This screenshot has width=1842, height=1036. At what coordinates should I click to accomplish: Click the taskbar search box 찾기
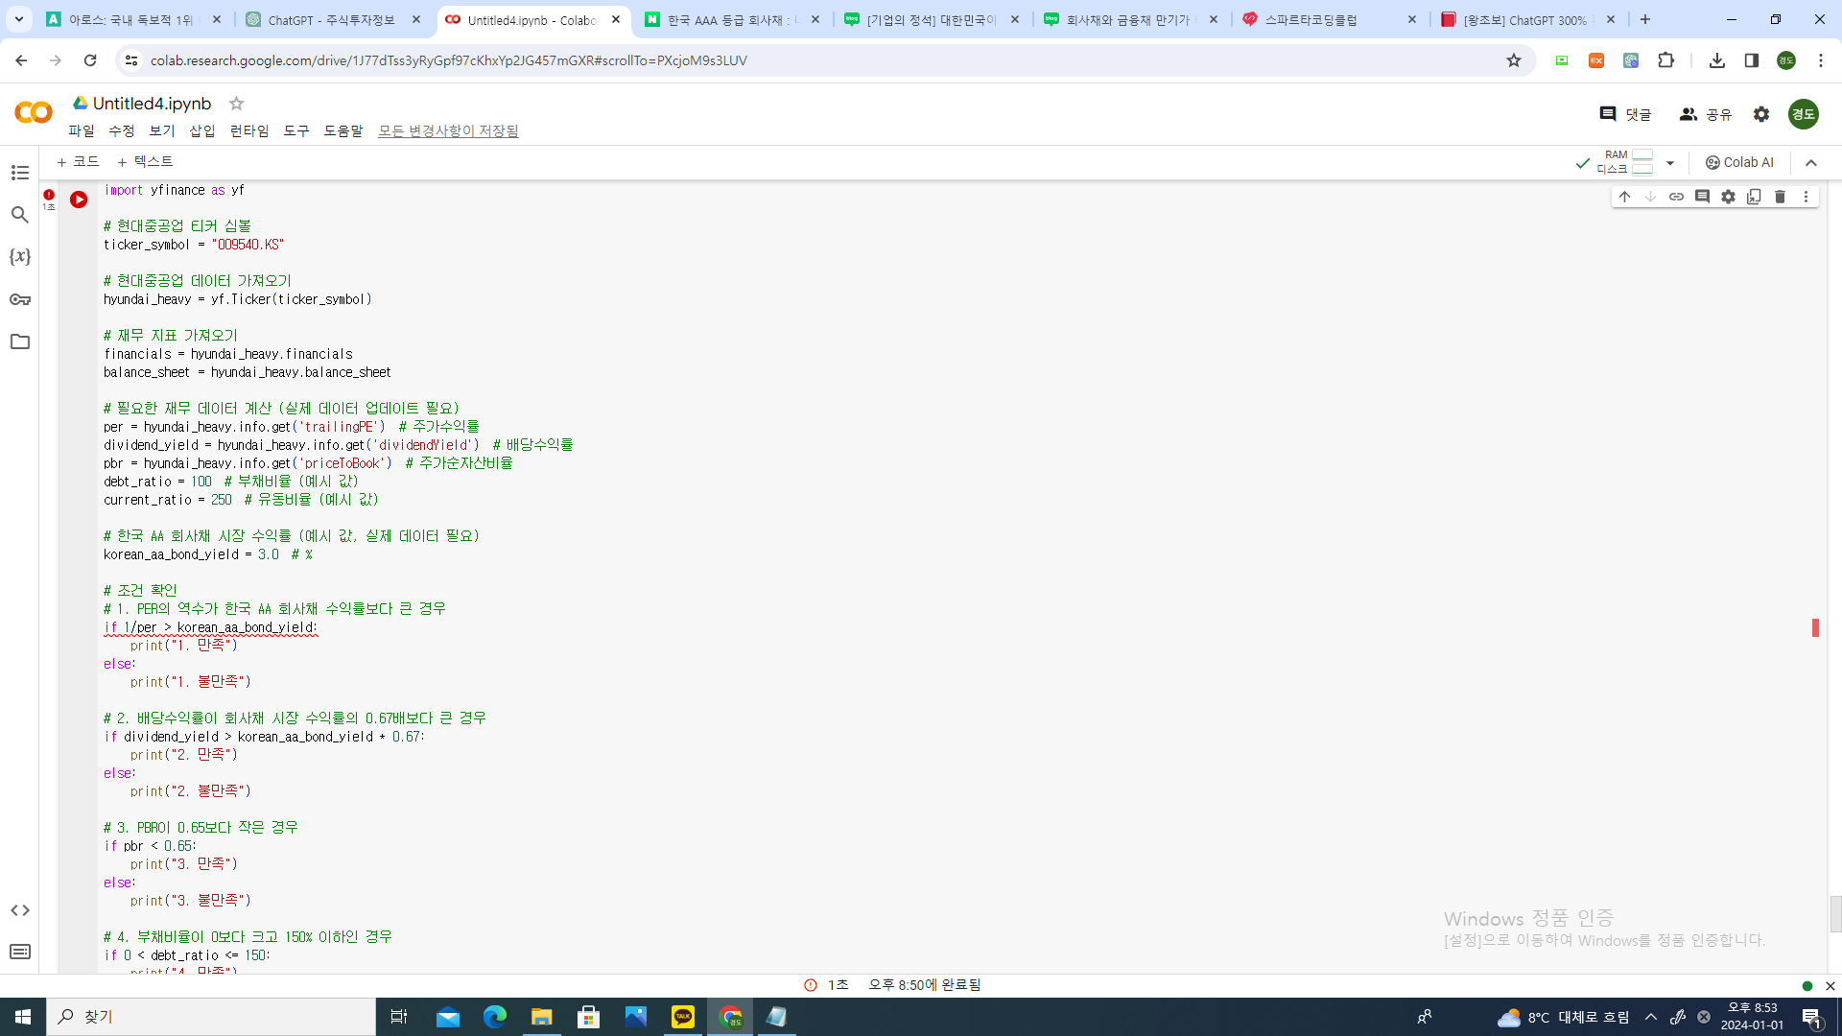(211, 1017)
